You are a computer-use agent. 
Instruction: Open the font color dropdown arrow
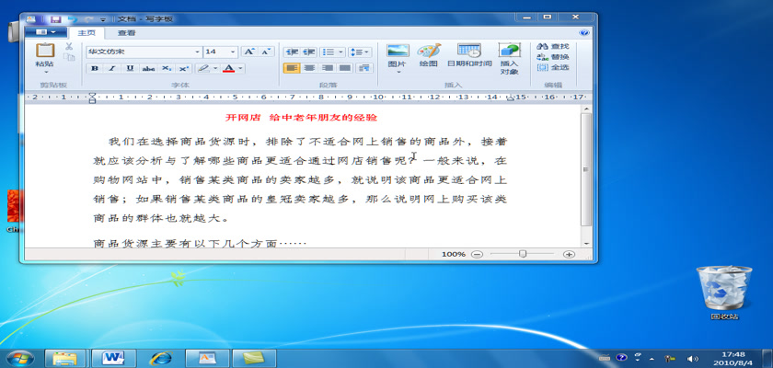point(241,68)
